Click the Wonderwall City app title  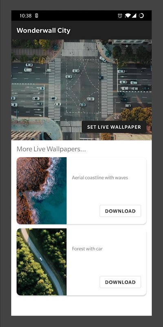click(44, 30)
